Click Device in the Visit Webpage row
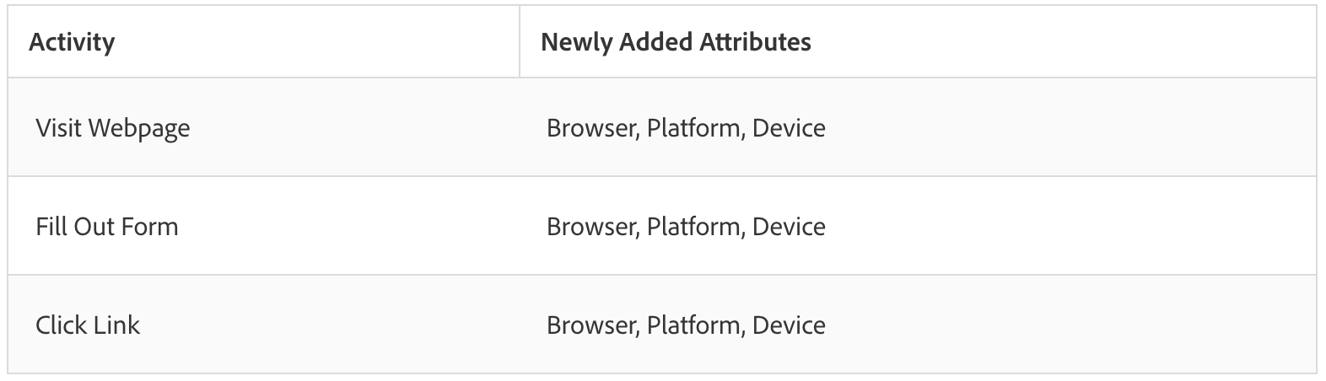1326x381 pixels. coord(789,128)
